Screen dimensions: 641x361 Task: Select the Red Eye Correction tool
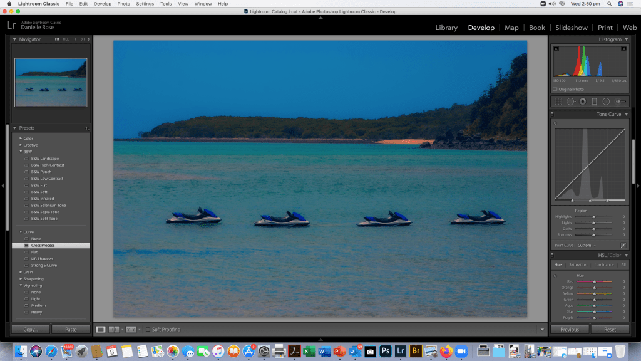582,102
